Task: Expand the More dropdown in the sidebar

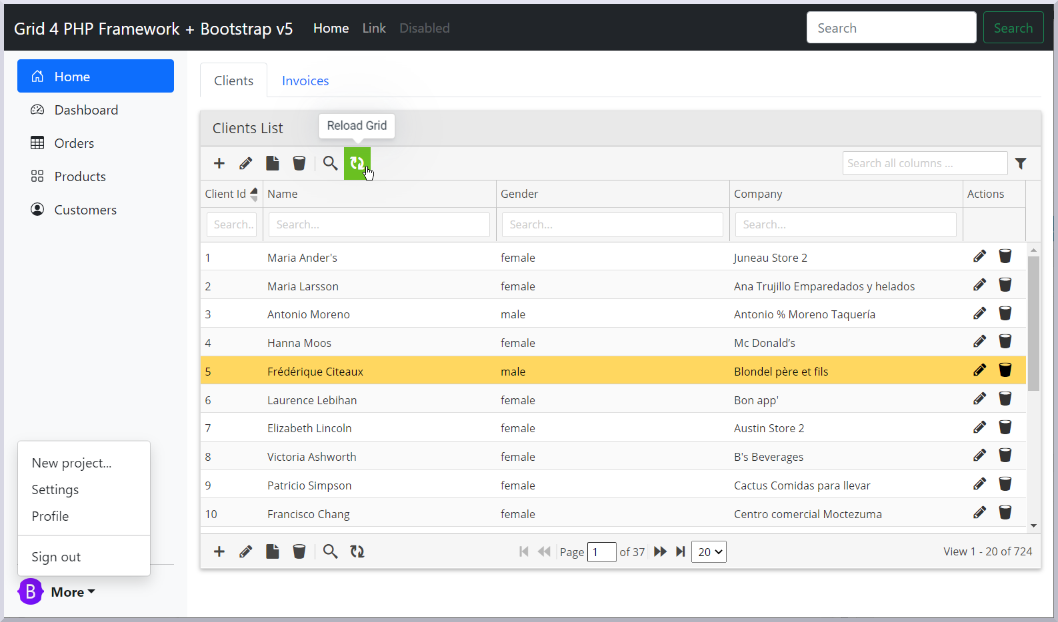Action: tap(73, 592)
